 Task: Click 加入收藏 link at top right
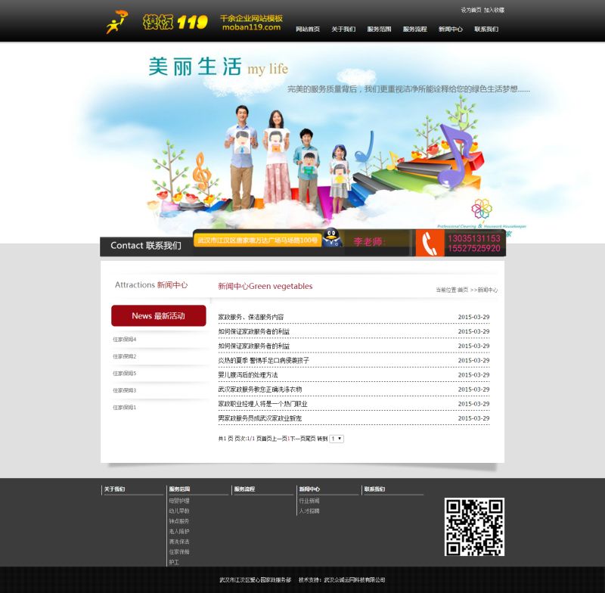click(495, 10)
